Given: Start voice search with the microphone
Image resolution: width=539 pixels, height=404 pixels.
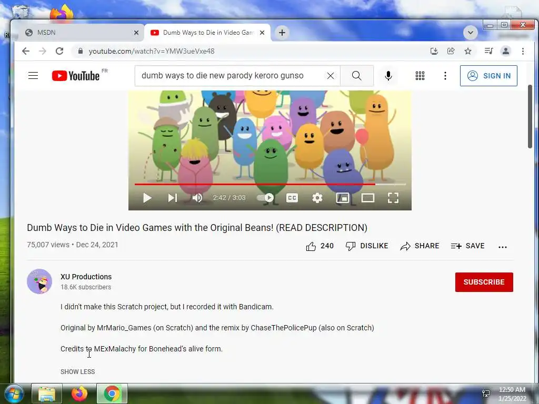Looking at the screenshot, I should pos(388,76).
